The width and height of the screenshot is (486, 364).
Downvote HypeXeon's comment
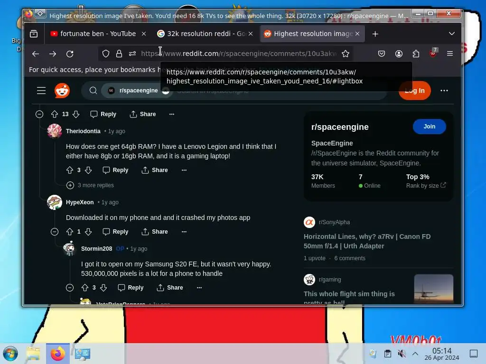click(x=88, y=231)
